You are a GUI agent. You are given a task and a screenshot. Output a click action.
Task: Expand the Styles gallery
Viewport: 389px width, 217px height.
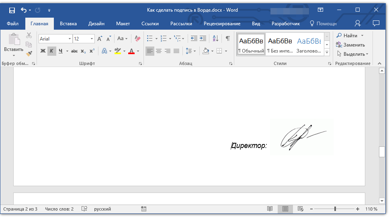tap(327, 53)
